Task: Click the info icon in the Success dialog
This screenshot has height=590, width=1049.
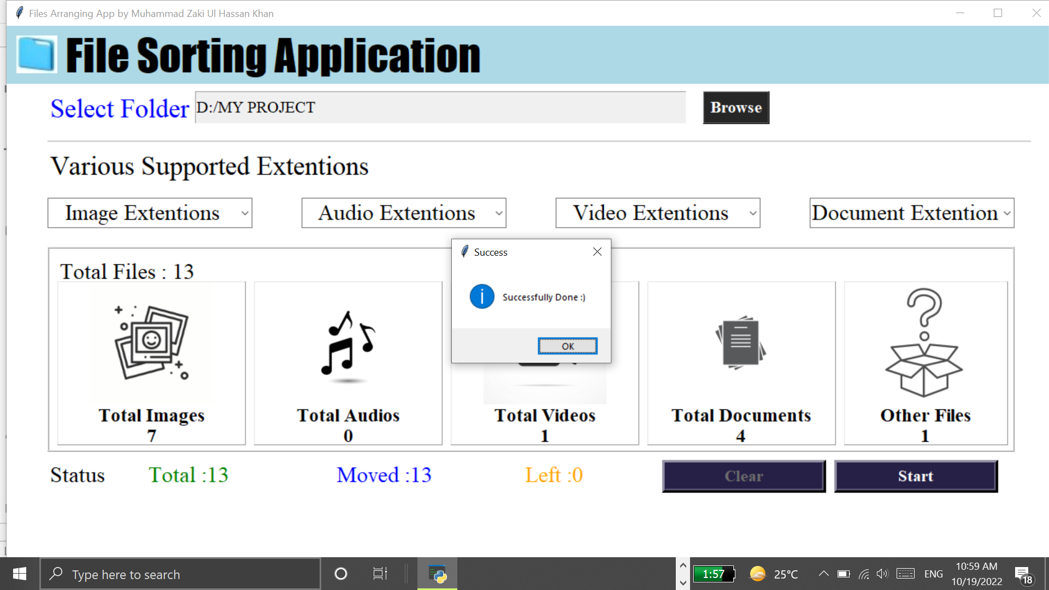Action: point(482,297)
